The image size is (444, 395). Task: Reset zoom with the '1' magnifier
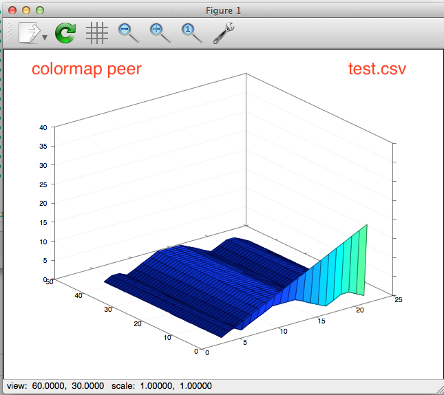192,33
